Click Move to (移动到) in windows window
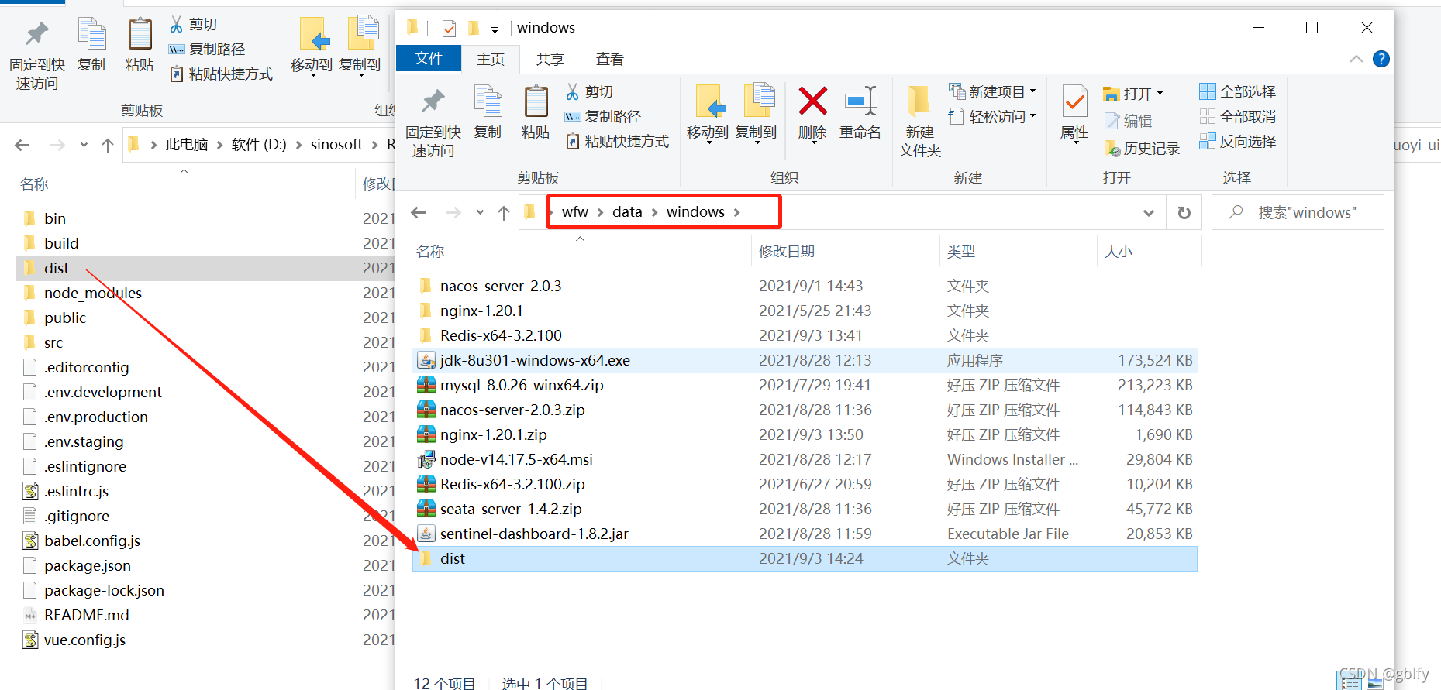This screenshot has height=690, width=1441. point(708,113)
